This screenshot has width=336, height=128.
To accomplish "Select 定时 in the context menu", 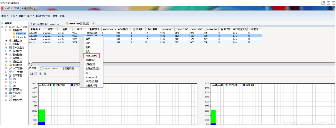I will (x=88, y=51).
